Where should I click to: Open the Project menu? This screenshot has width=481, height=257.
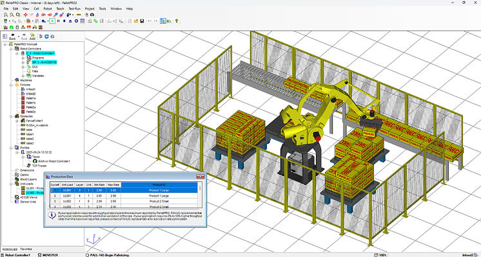click(x=90, y=8)
